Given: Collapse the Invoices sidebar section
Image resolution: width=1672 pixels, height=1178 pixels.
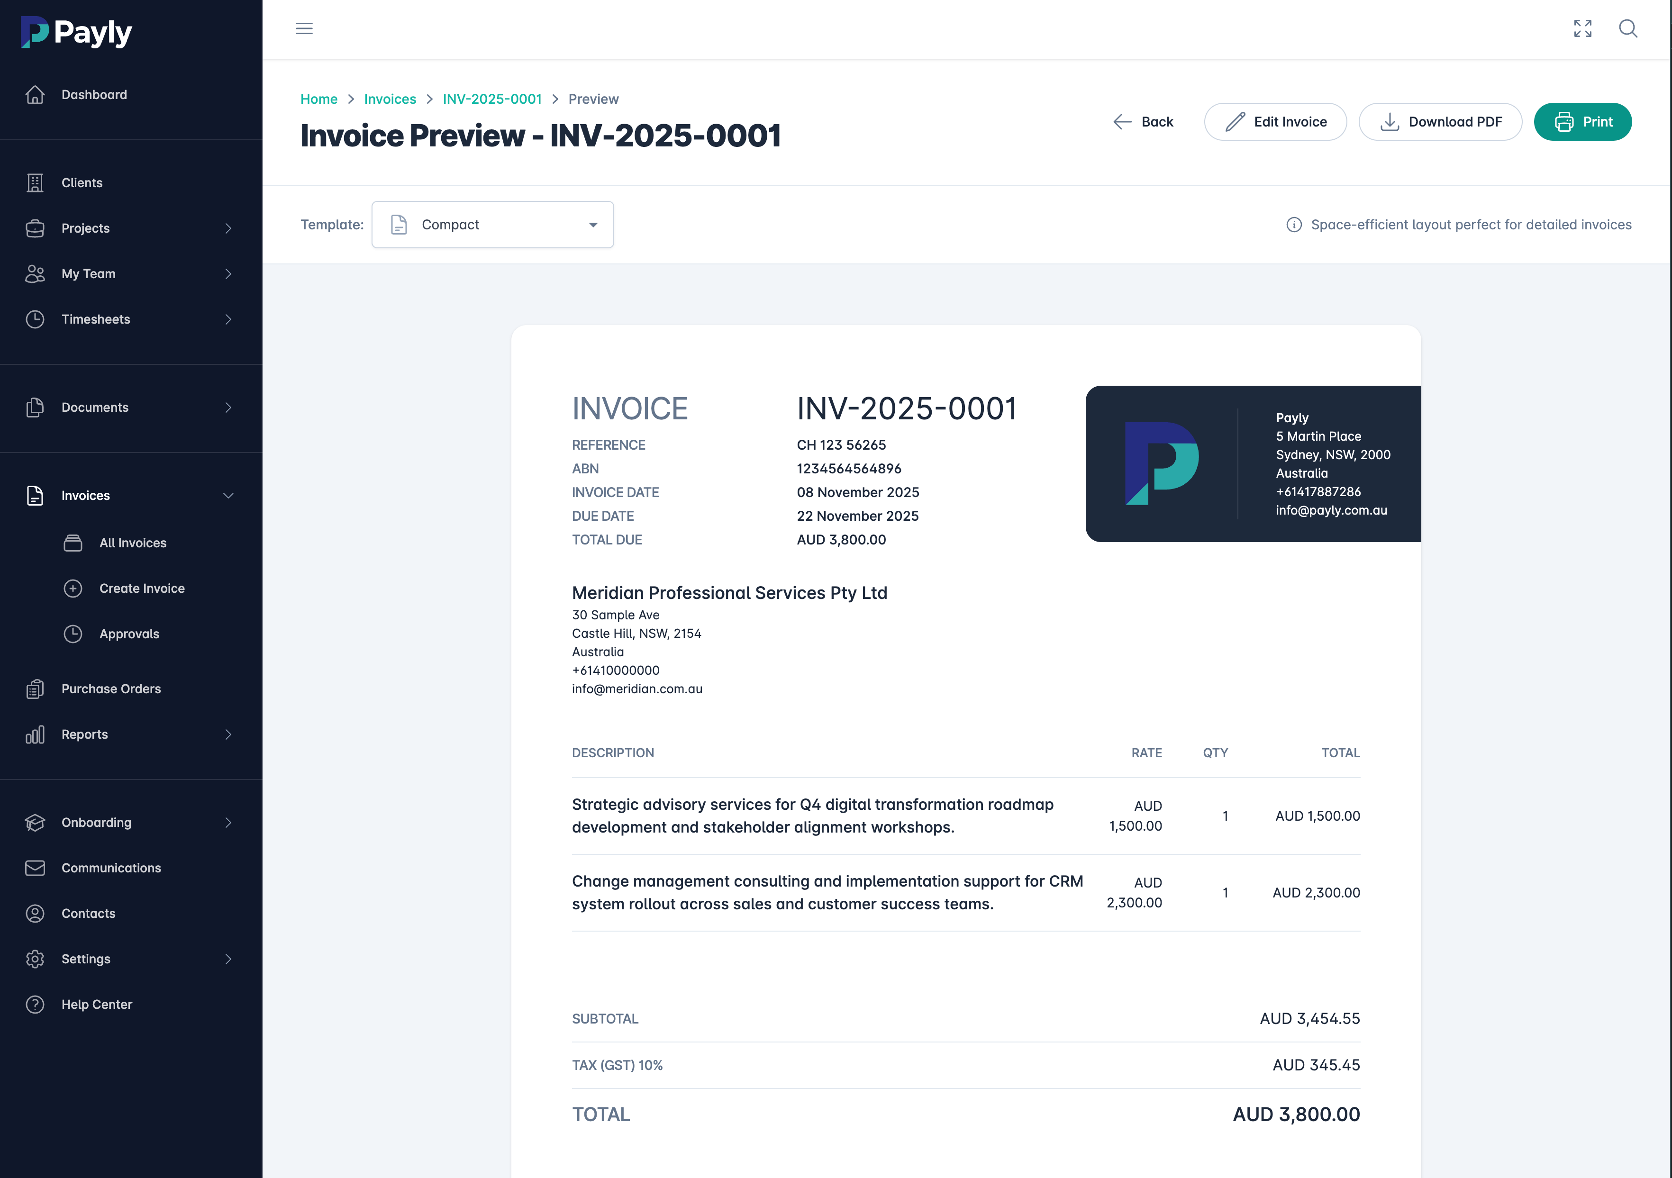Looking at the screenshot, I should 228,495.
